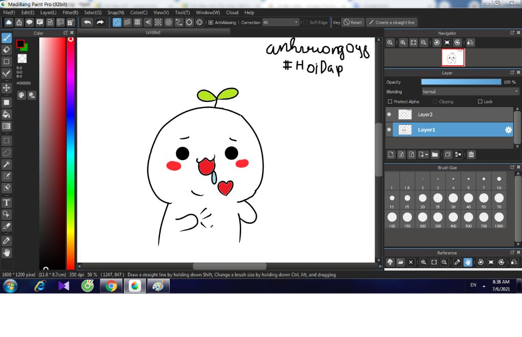Screen dimensions: 522x337
Task: Open Chrome from the taskbar
Action: (x=111, y=286)
